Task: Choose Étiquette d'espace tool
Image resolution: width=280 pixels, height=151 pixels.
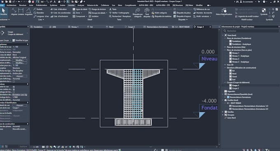Action: click(182, 16)
